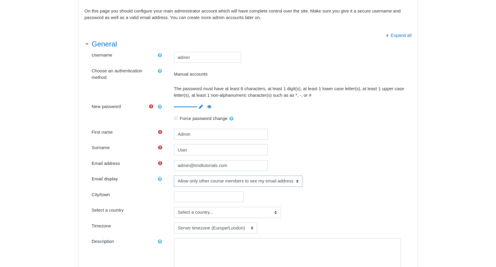Screen dimensions: 496x267
Task: Open help for Force password change
Action: (232, 119)
